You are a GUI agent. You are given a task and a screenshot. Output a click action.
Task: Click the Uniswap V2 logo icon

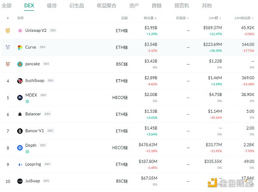click(20, 31)
